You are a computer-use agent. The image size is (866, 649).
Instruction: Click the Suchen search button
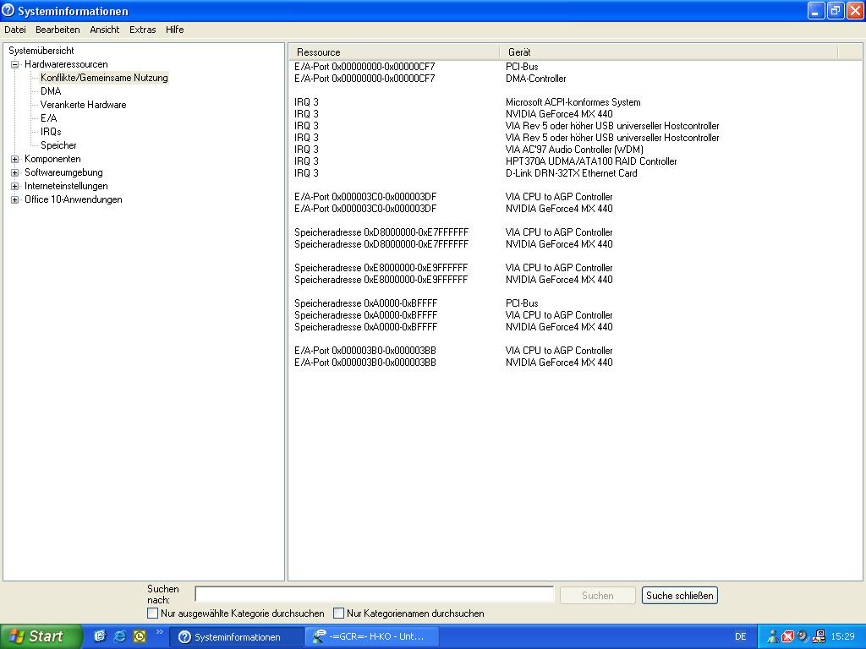598,596
